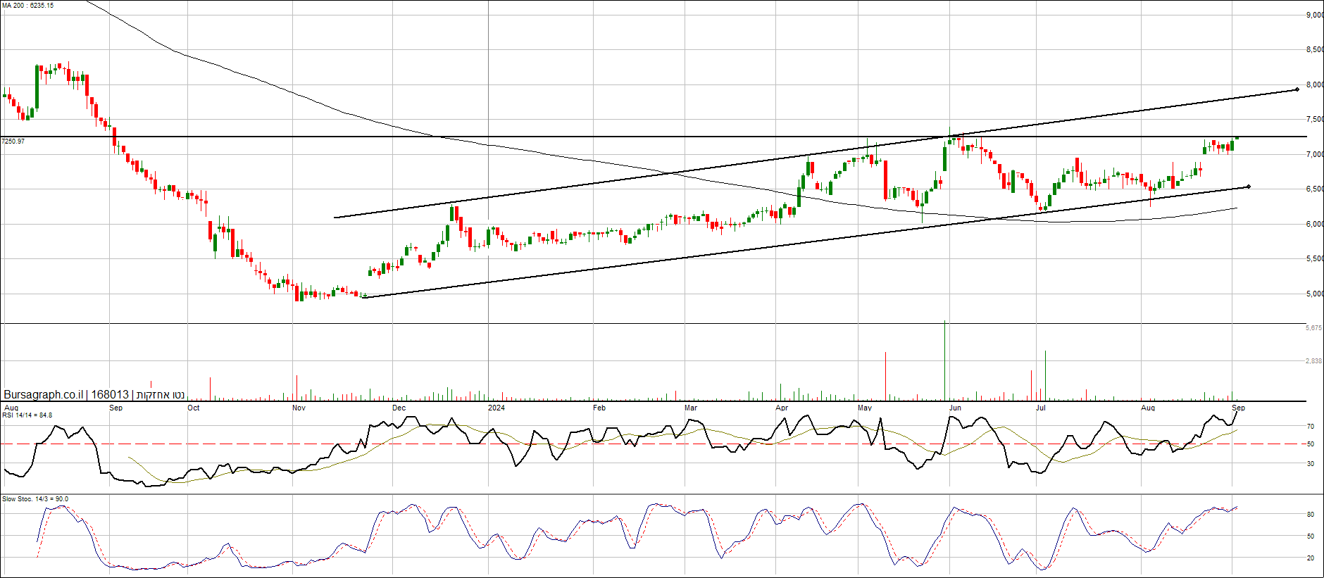Click the MA 200 indicator label

tap(27, 6)
